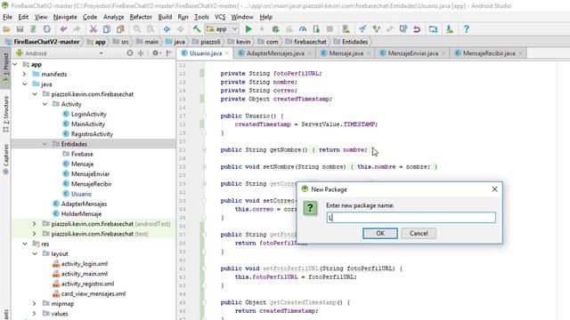The image size is (570, 320).
Task: Click the blue Back navigation arrow
Action: (167, 29)
